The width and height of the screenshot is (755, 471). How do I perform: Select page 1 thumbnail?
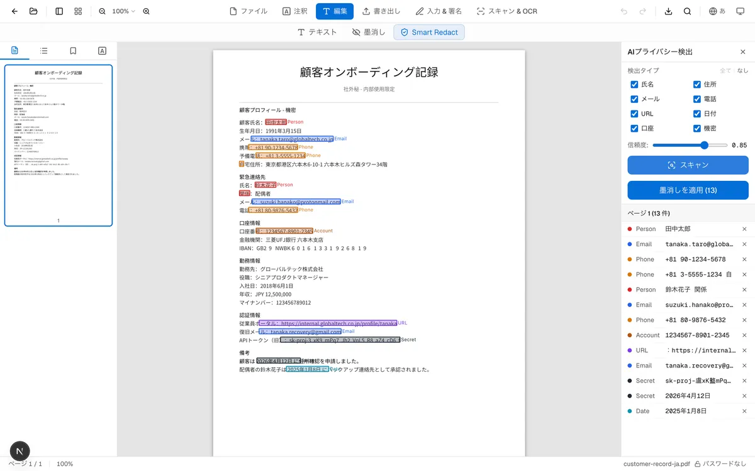click(59, 145)
